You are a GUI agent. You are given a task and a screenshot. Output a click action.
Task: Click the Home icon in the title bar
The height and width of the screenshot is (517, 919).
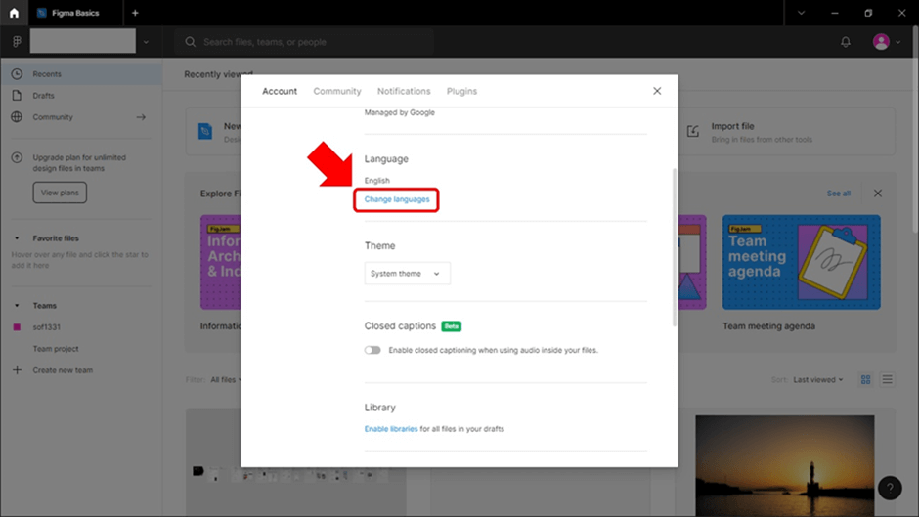[x=14, y=13]
